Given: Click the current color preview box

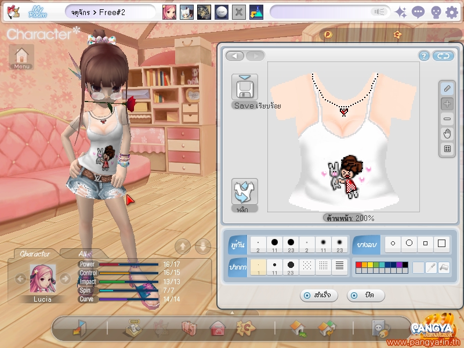Looking at the screenshot, I should (418, 267).
